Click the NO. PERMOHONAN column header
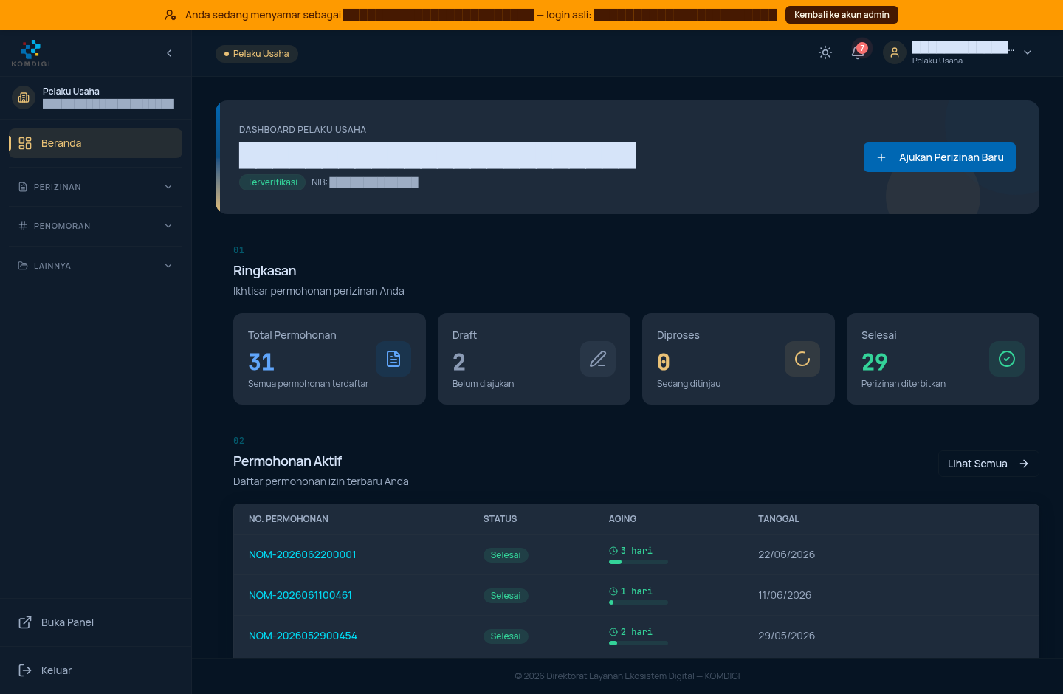This screenshot has width=1063, height=694. (289, 519)
